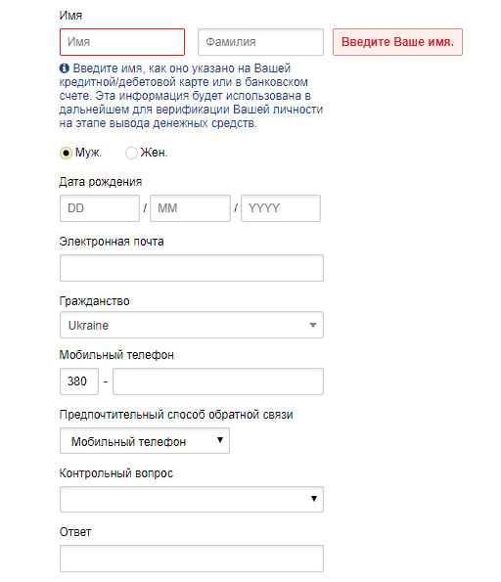Click the Имя first name field
Viewport: 501px width, 582px height.
click(x=122, y=42)
